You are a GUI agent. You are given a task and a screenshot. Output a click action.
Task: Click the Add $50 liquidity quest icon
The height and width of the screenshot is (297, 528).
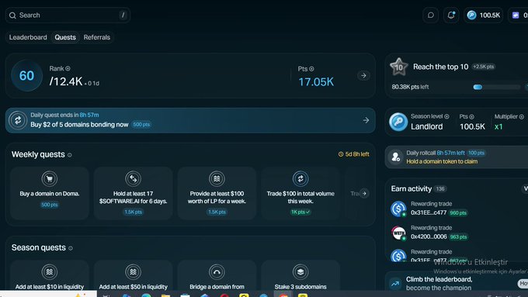(133, 271)
